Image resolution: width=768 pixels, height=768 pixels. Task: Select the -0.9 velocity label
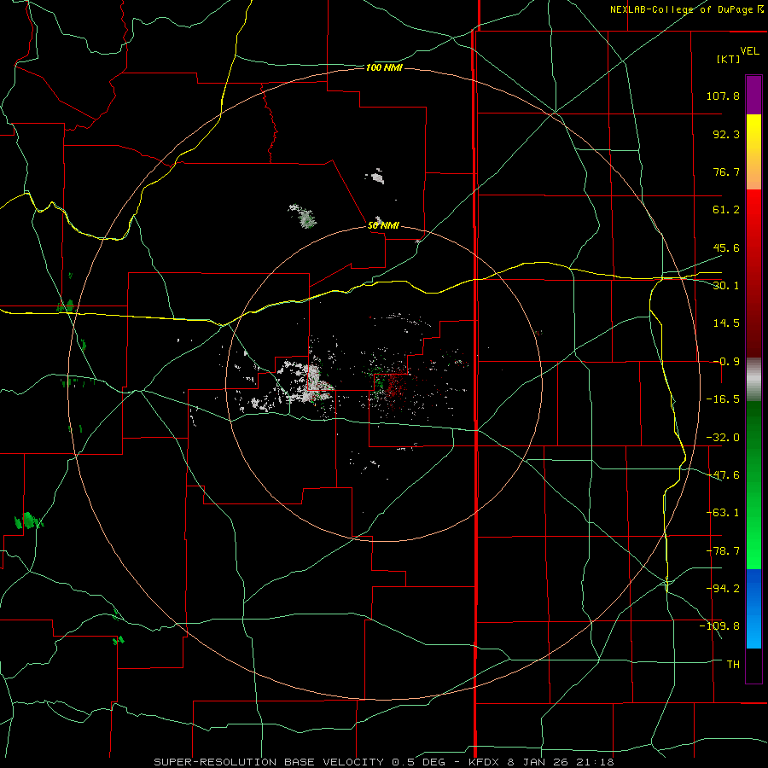[726, 362]
